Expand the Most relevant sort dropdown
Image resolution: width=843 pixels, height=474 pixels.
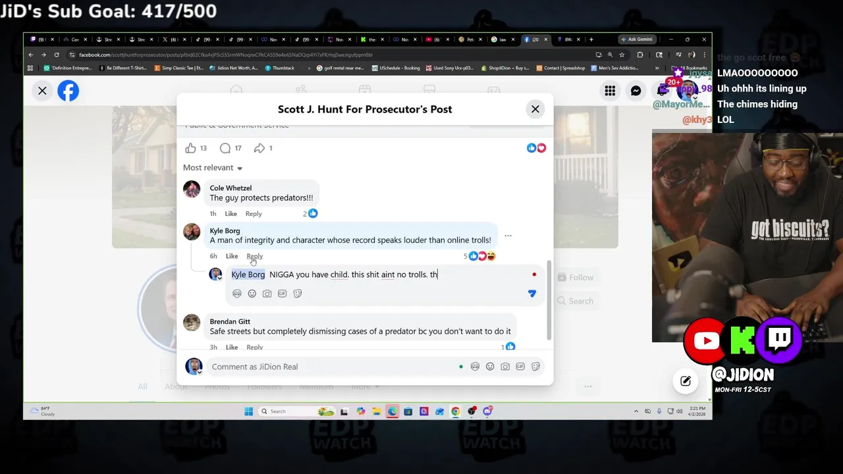click(213, 168)
